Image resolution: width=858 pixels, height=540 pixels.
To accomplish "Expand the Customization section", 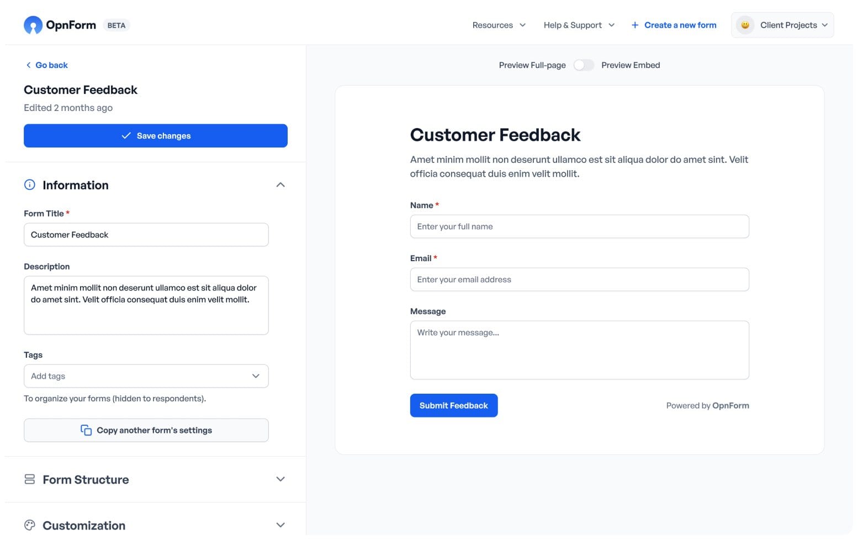I will [x=280, y=525].
